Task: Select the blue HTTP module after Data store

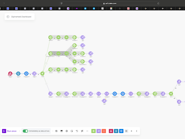Action: (x=26, y=74)
